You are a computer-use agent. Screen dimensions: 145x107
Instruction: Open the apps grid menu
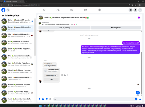coord(130,10)
